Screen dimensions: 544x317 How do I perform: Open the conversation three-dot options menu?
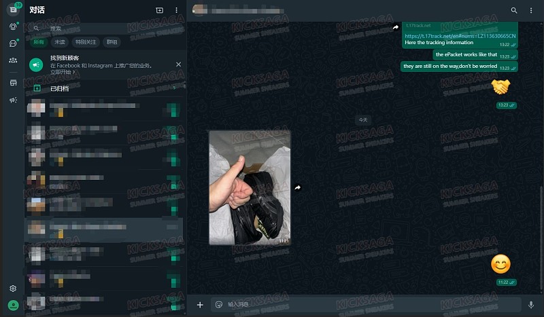(531, 10)
